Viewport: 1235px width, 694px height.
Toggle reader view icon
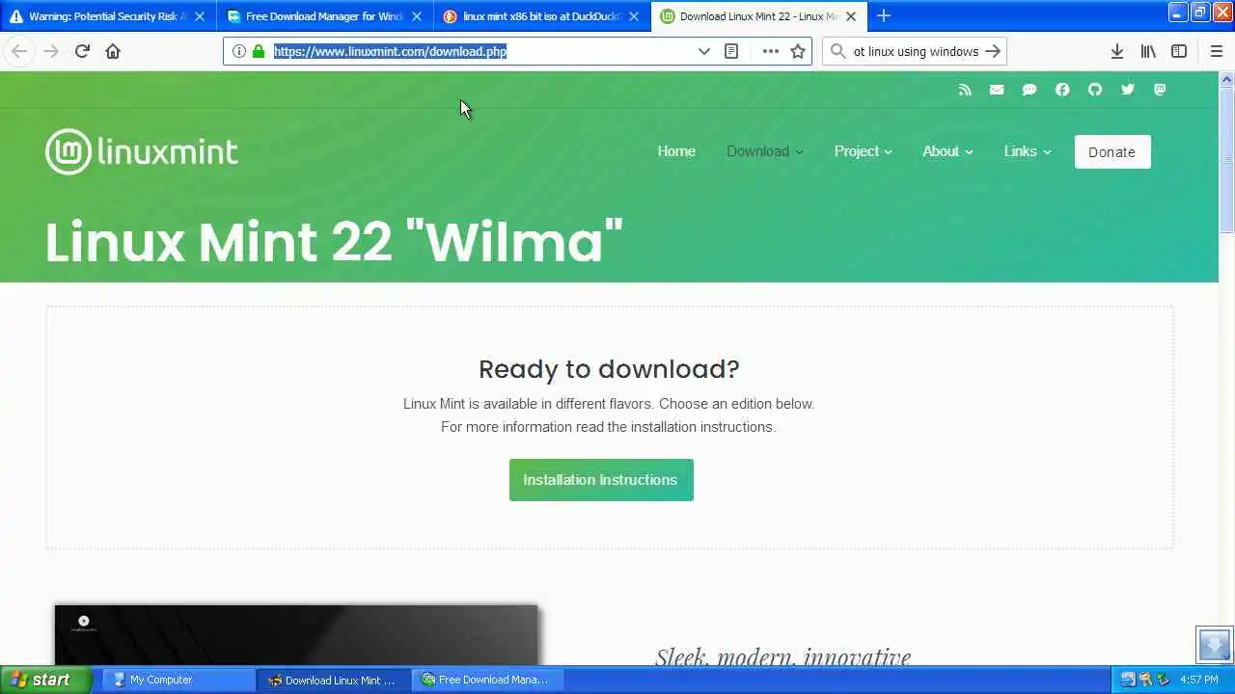tap(731, 51)
